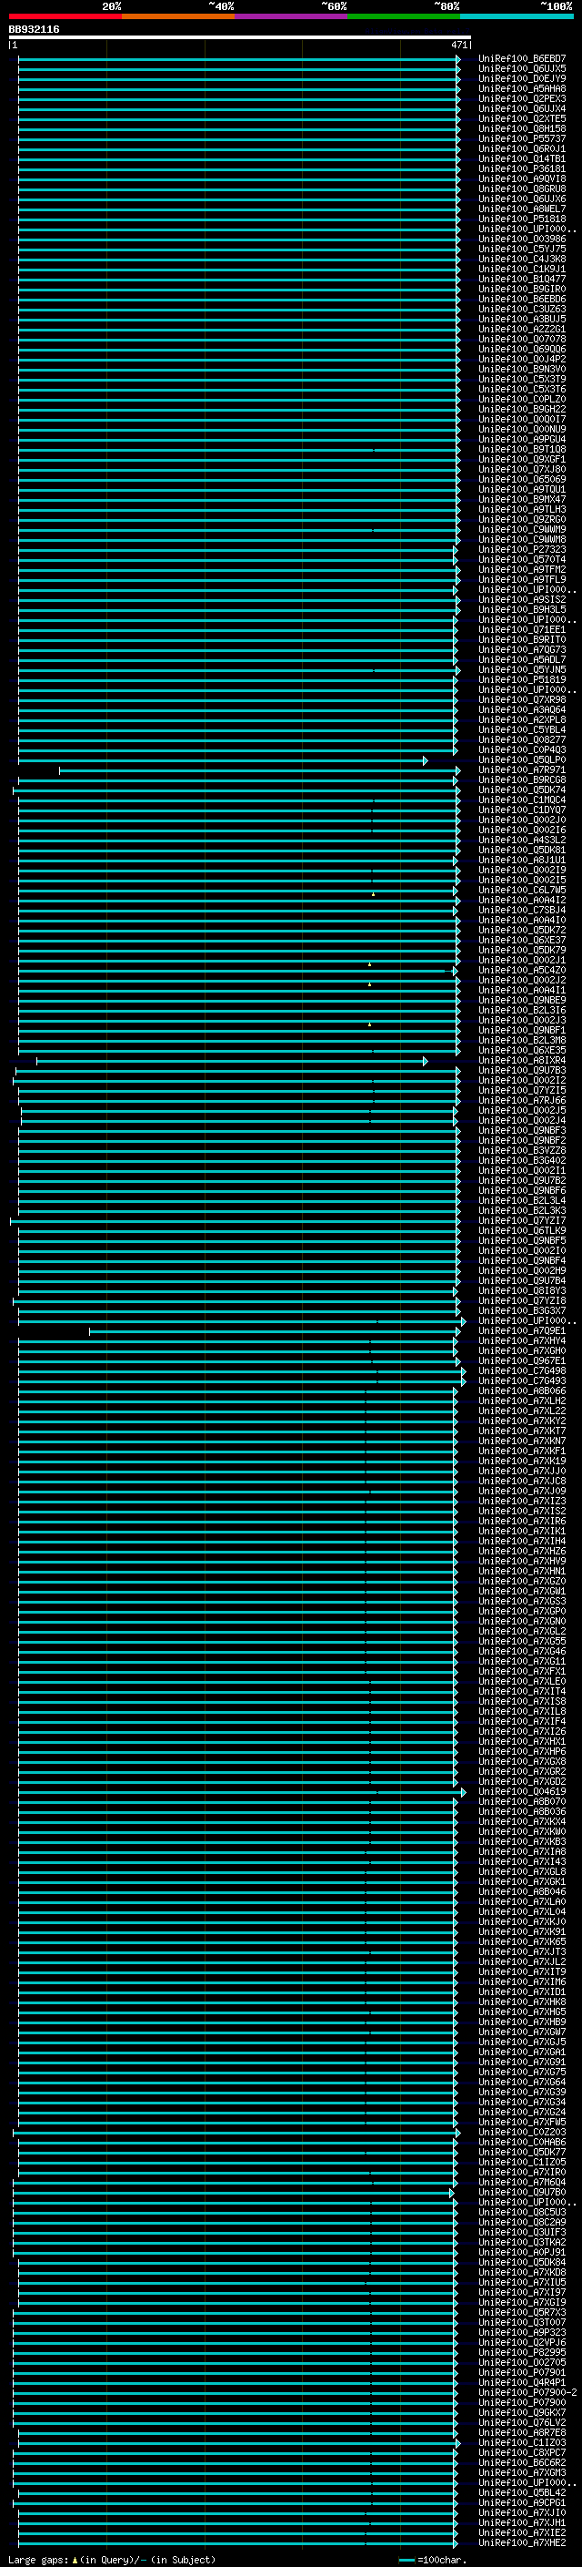The width and height of the screenshot is (582, 2567).
Task: Select hit UniRef100_Q7YZI5
Action: coord(522,1090)
